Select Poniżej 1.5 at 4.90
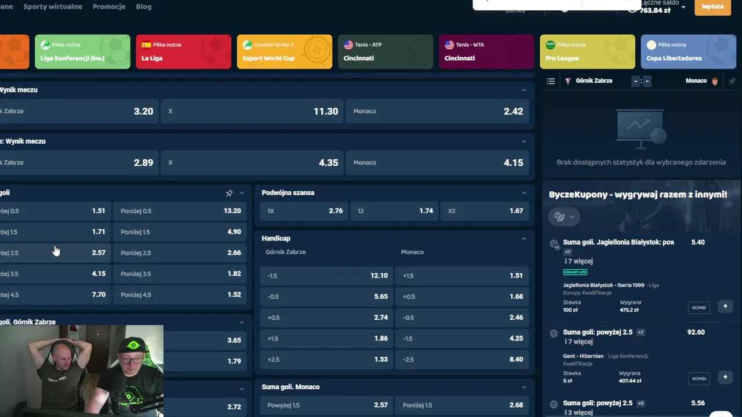Image resolution: width=742 pixels, height=417 pixels. tap(180, 232)
